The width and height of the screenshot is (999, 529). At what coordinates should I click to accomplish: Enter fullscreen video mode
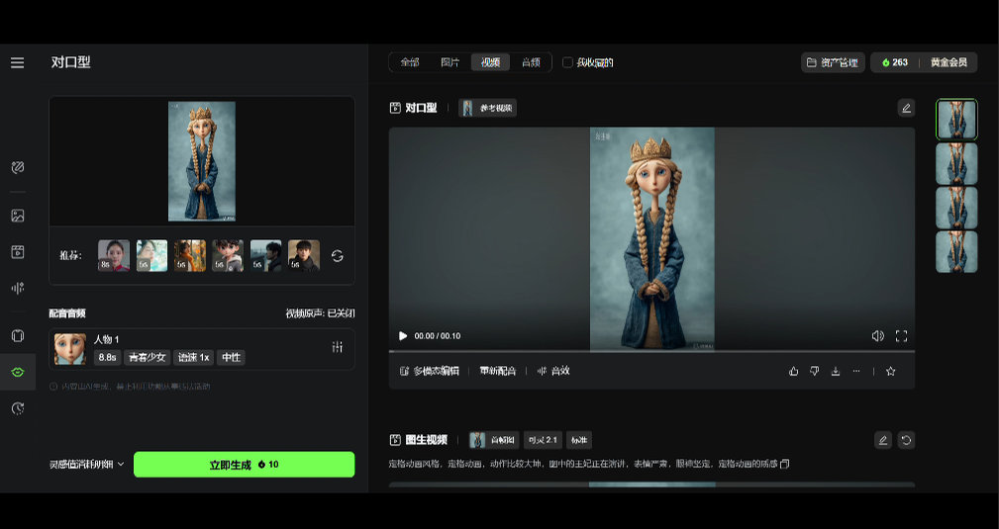coord(901,336)
